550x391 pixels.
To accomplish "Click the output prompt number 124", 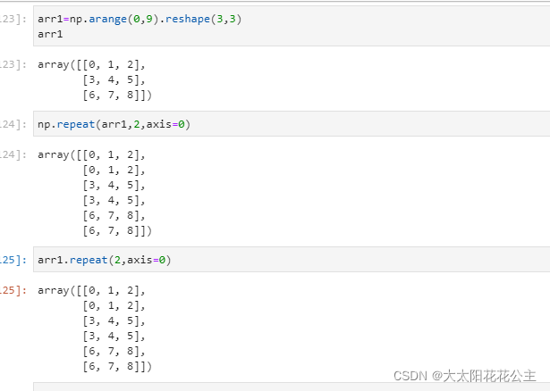I will point(13,154).
